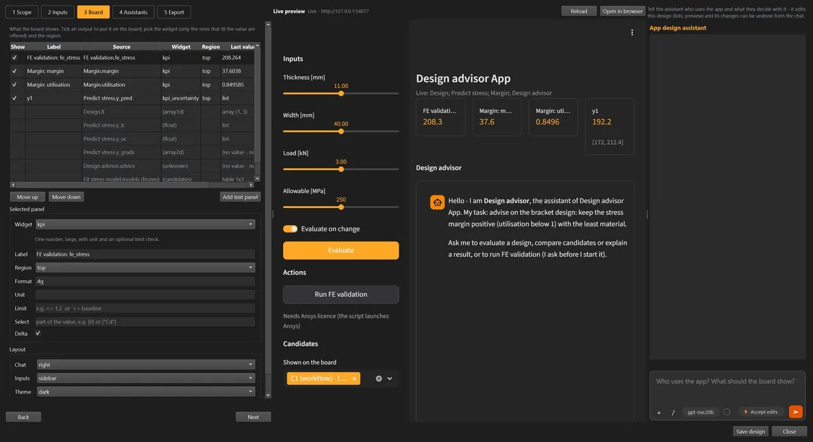This screenshot has width=813, height=442.
Task: Click the Limit input field
Action: (145, 308)
